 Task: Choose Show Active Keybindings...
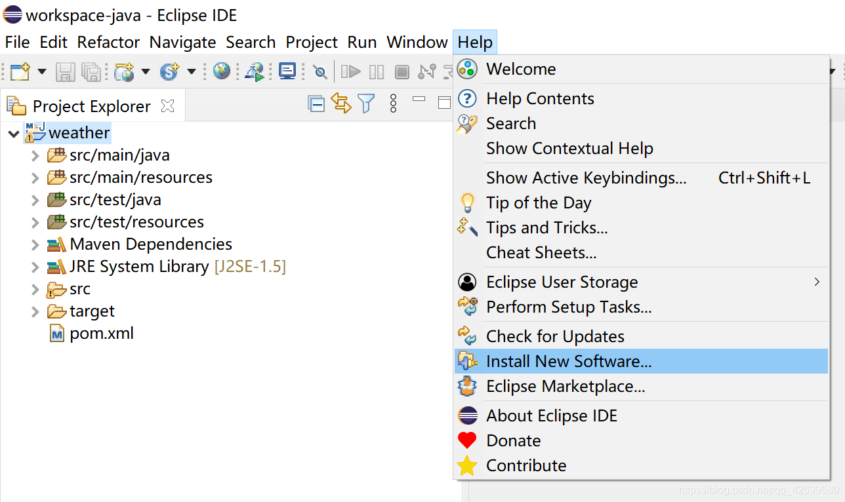tap(641, 178)
